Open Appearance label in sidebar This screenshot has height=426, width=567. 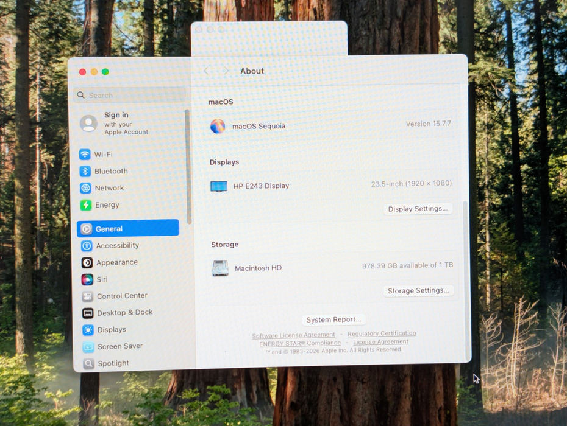click(117, 262)
